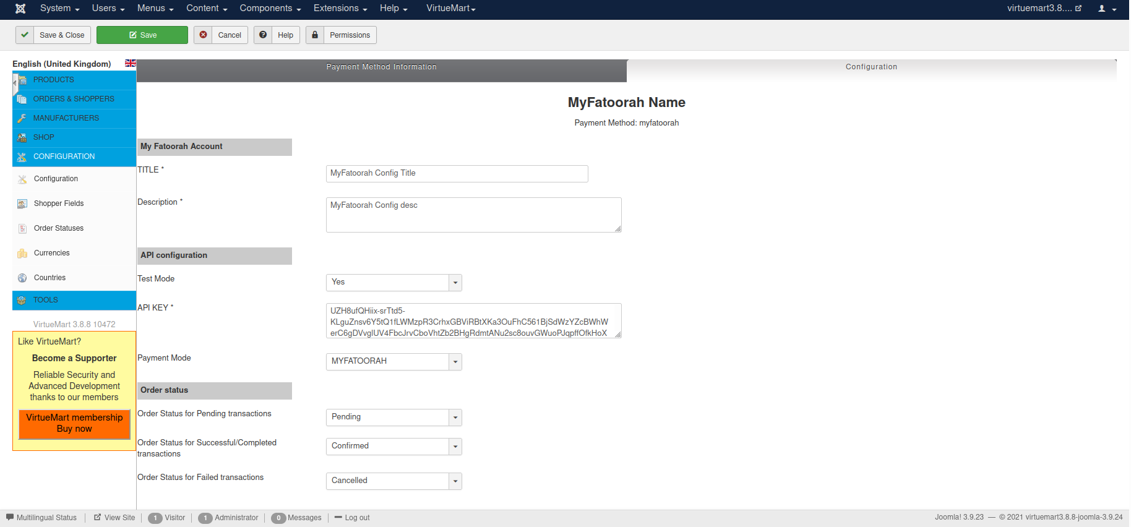This screenshot has width=1131, height=527.
Task: Click the green Save button
Action: pyautogui.click(x=142, y=35)
